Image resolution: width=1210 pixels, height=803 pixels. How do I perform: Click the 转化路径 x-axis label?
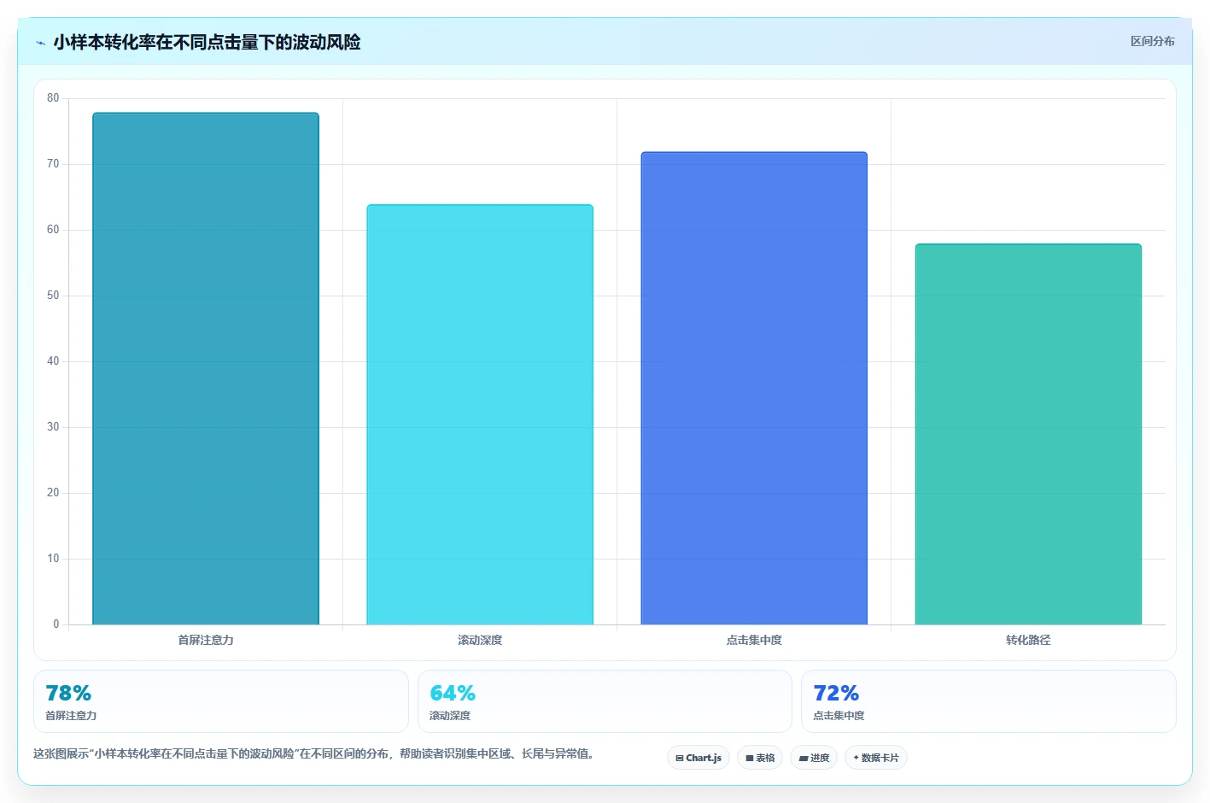coord(1028,640)
